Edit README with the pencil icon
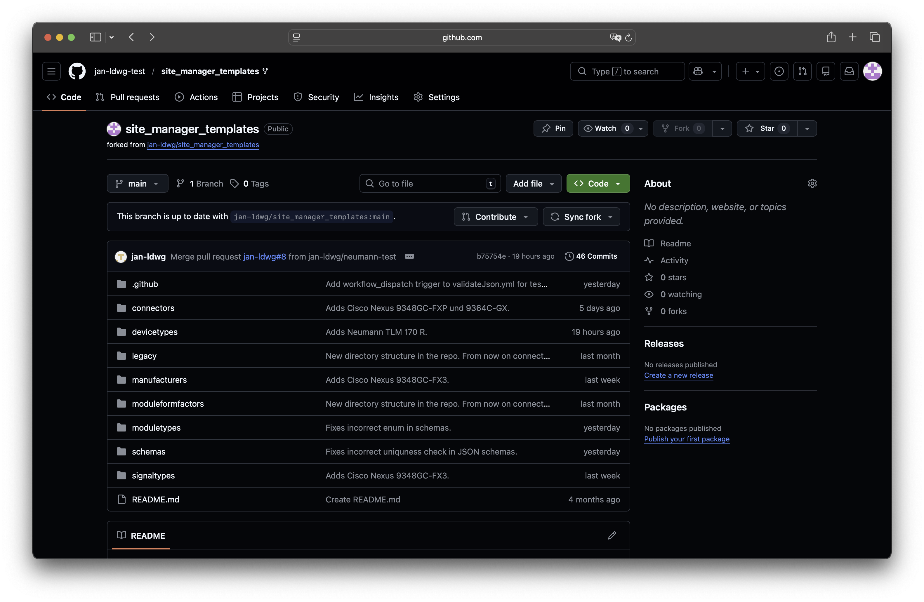The image size is (924, 602). tap(612, 535)
